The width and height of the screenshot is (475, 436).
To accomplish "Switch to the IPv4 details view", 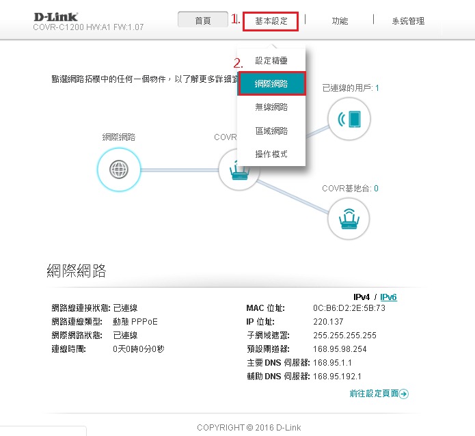I will coord(361,297).
